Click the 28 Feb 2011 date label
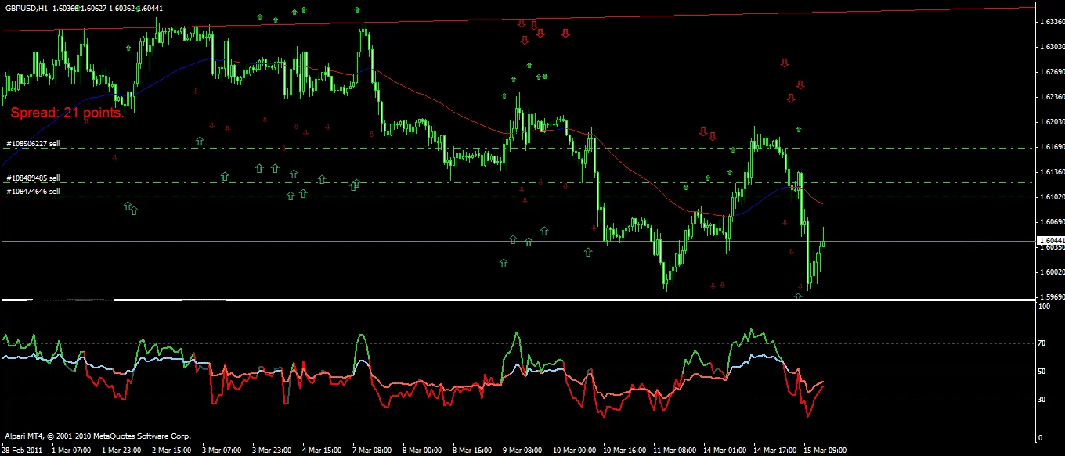The width and height of the screenshot is (1065, 456). [22, 451]
